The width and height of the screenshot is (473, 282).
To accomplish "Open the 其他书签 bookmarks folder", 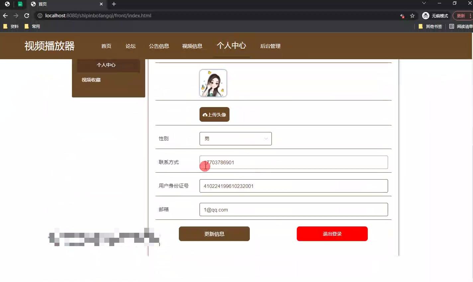I will pos(431,26).
